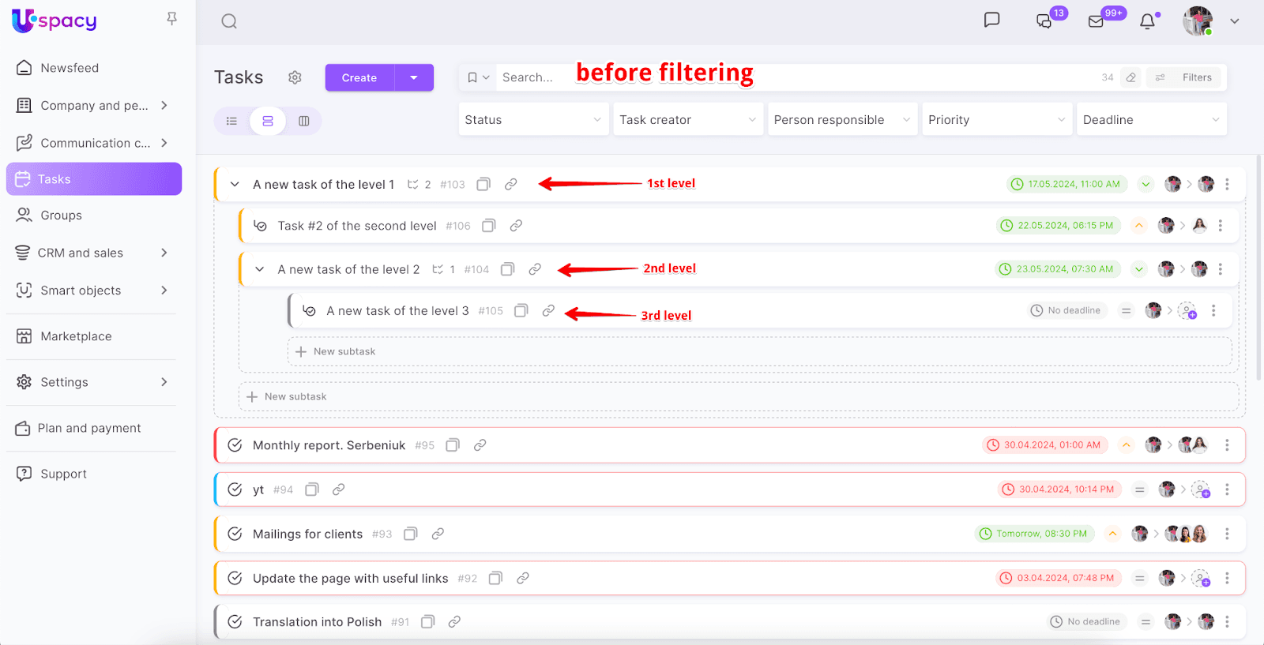
Task: Switch to the kanban column view icon
Action: click(x=304, y=121)
